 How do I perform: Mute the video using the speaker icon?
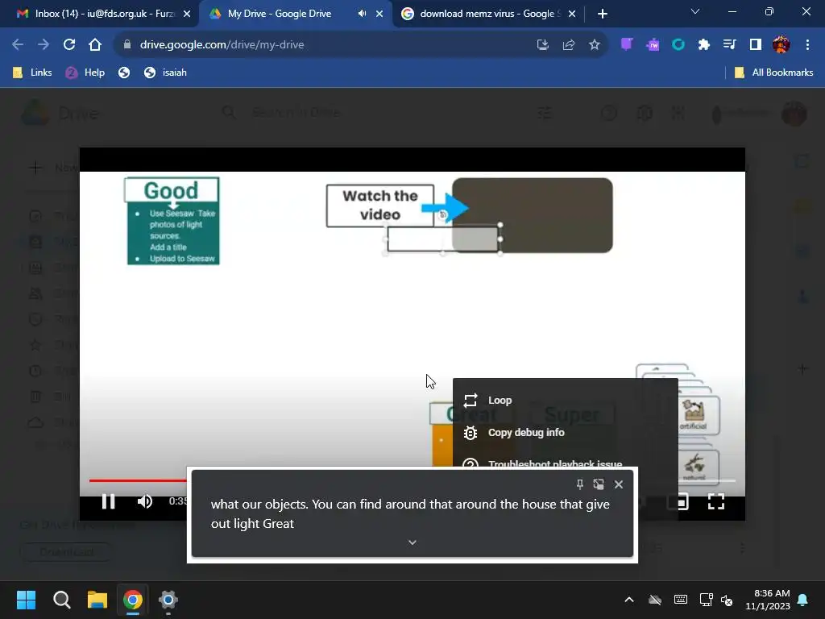tap(145, 501)
